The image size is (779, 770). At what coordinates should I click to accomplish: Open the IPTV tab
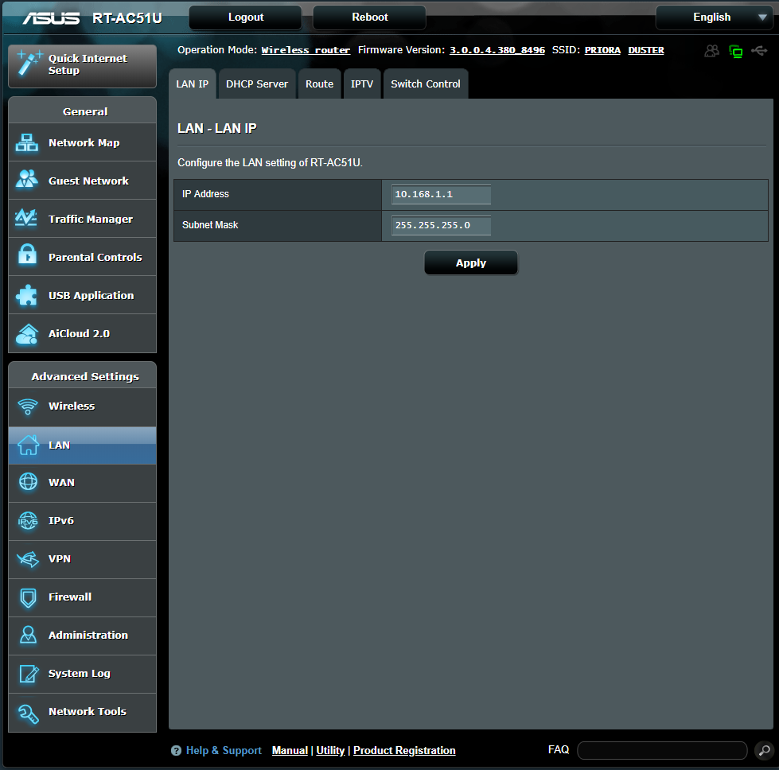pyautogui.click(x=362, y=84)
